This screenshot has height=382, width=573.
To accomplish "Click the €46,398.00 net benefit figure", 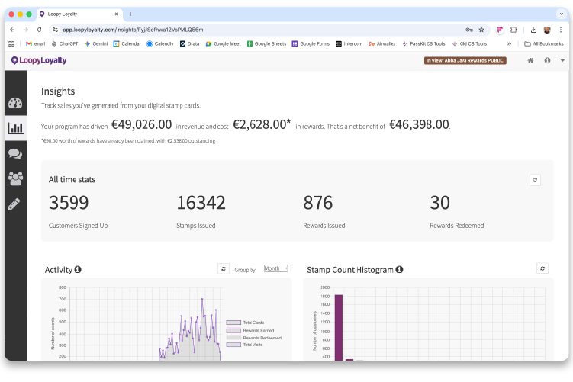I will (419, 124).
